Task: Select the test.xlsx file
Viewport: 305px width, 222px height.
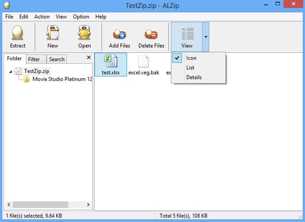Action: [111, 65]
